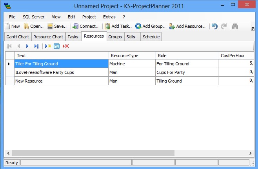The width and height of the screenshot is (258, 169).
Task: Close the KS-ProjectPlanner window
Action: point(247,5)
